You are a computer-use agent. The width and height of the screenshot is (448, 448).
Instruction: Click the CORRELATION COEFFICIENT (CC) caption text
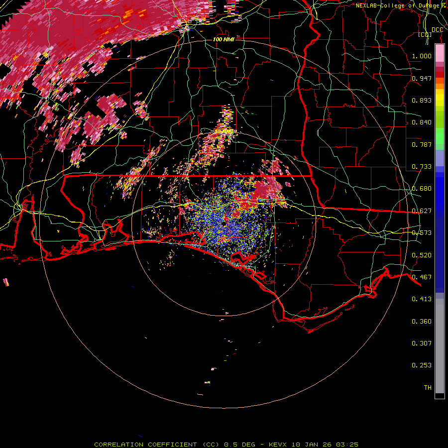point(156,445)
